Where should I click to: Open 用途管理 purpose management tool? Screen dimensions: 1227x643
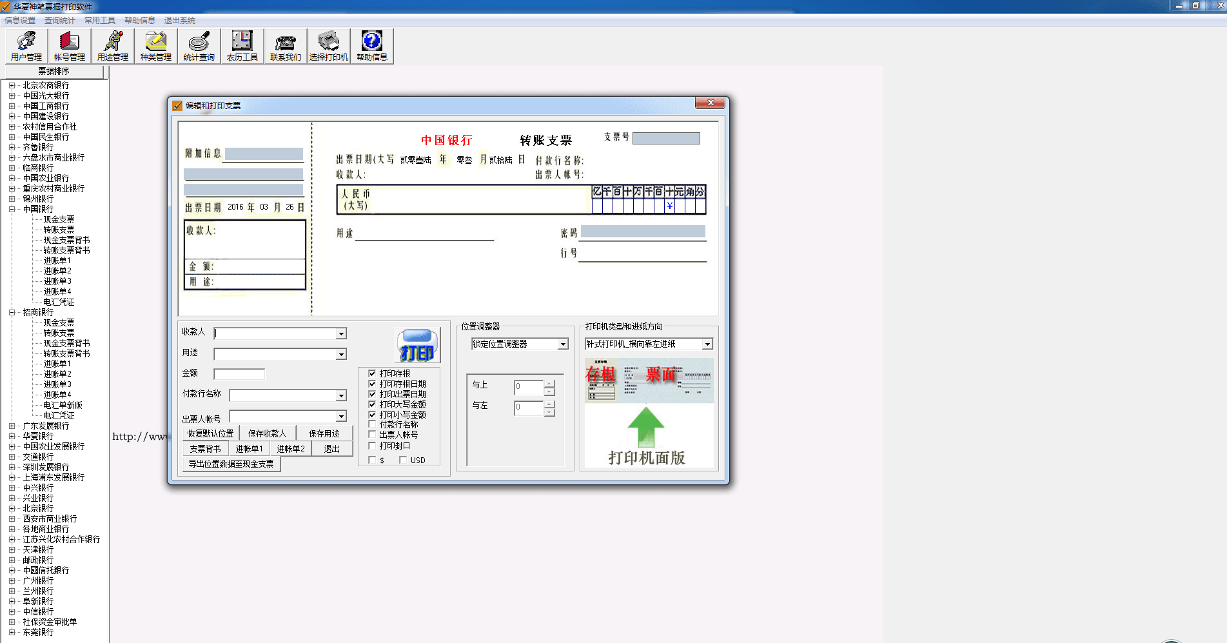(113, 46)
